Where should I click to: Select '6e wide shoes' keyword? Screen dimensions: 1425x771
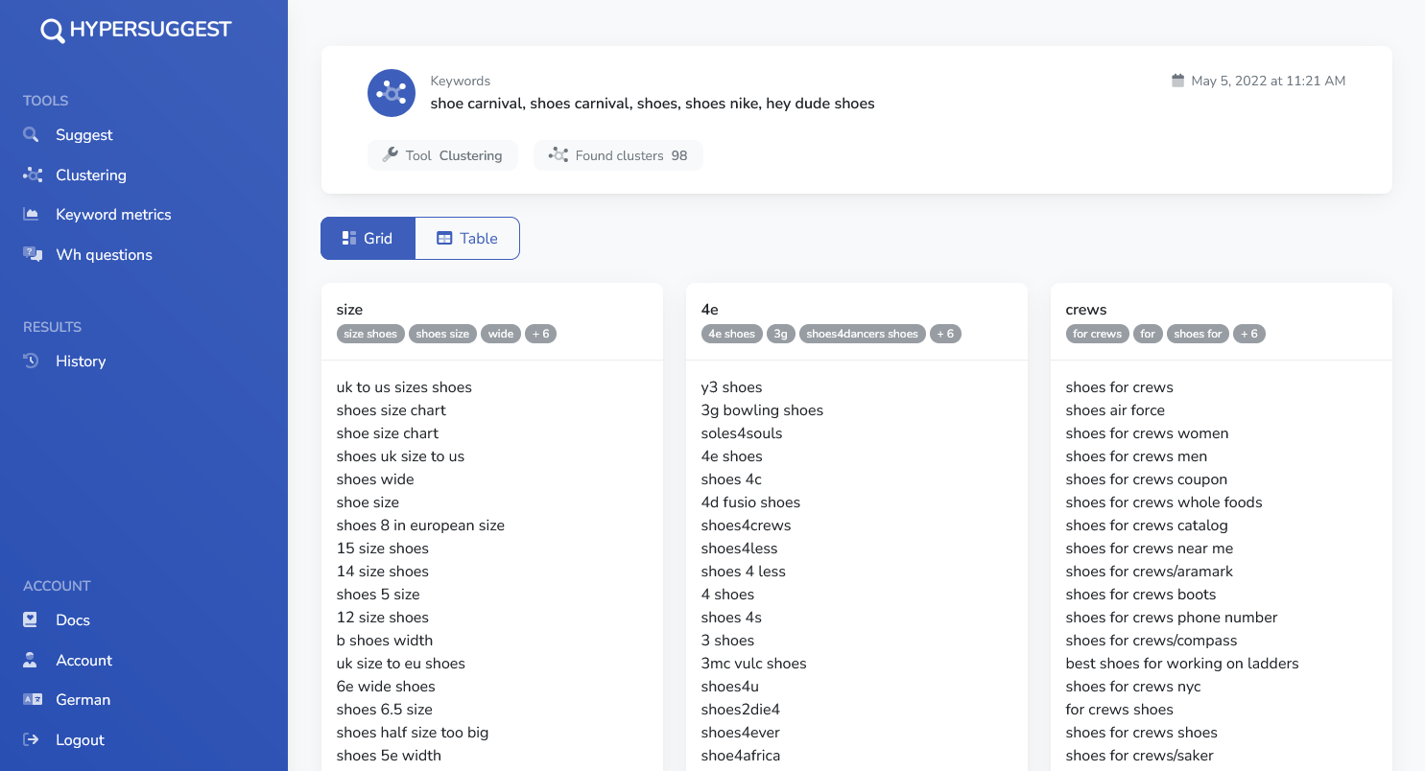point(386,687)
